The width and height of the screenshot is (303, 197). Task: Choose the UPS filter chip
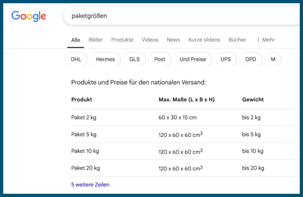coord(225,59)
